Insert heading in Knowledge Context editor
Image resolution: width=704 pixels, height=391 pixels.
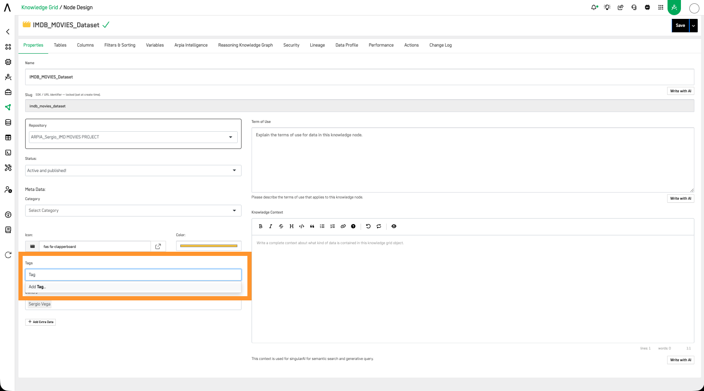(x=291, y=226)
